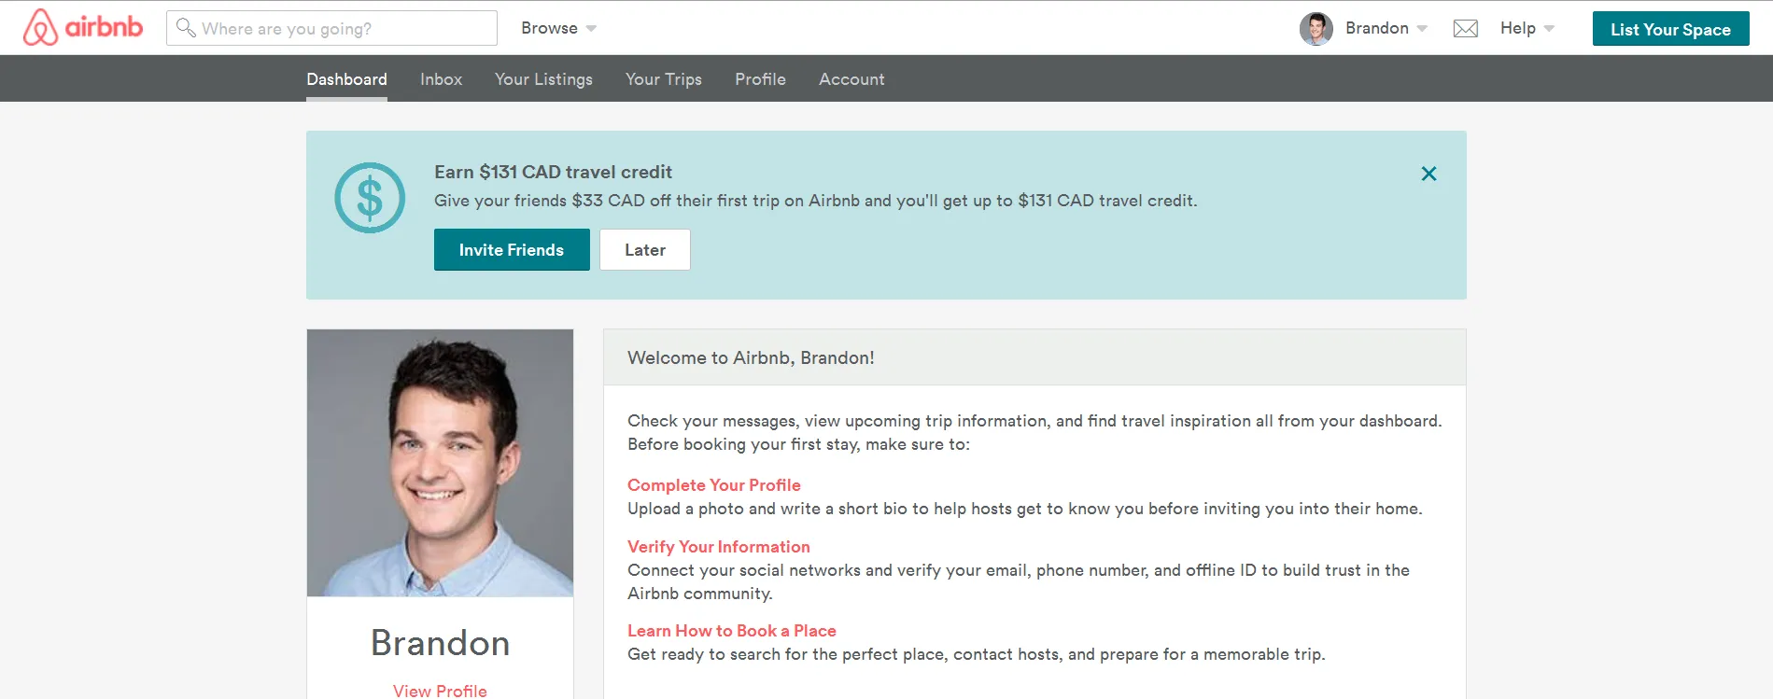Click the search magnifier icon
1773x699 pixels.
[x=186, y=28]
